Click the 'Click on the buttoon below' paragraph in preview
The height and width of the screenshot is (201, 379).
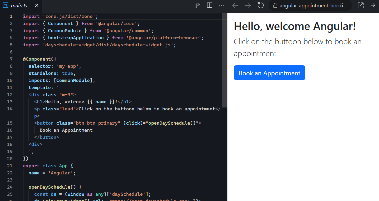(x=298, y=47)
